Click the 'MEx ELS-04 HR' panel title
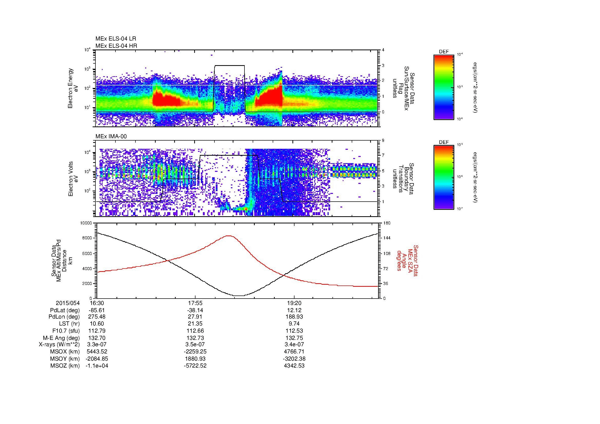Screen dimensions: 600x424 (x=116, y=46)
